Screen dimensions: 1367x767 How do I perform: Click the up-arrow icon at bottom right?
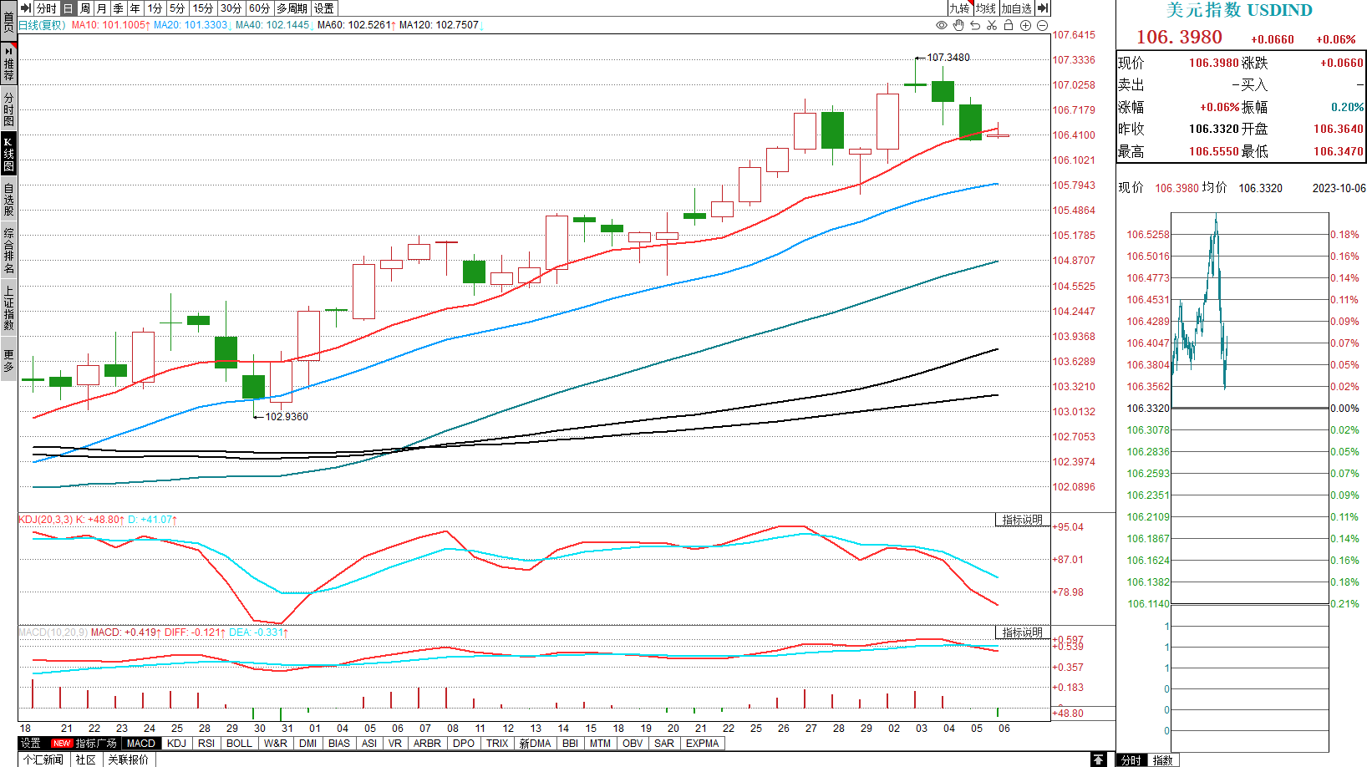pyautogui.click(x=1099, y=759)
